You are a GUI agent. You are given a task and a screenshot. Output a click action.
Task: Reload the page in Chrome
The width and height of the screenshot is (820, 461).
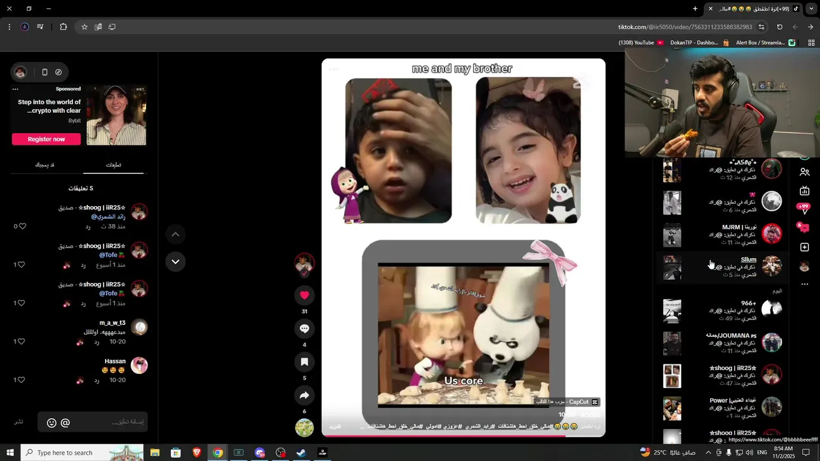(x=780, y=27)
